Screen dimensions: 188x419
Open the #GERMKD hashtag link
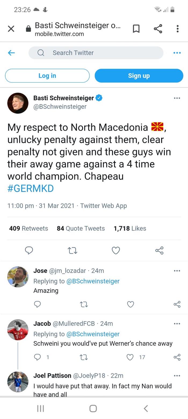(x=31, y=188)
